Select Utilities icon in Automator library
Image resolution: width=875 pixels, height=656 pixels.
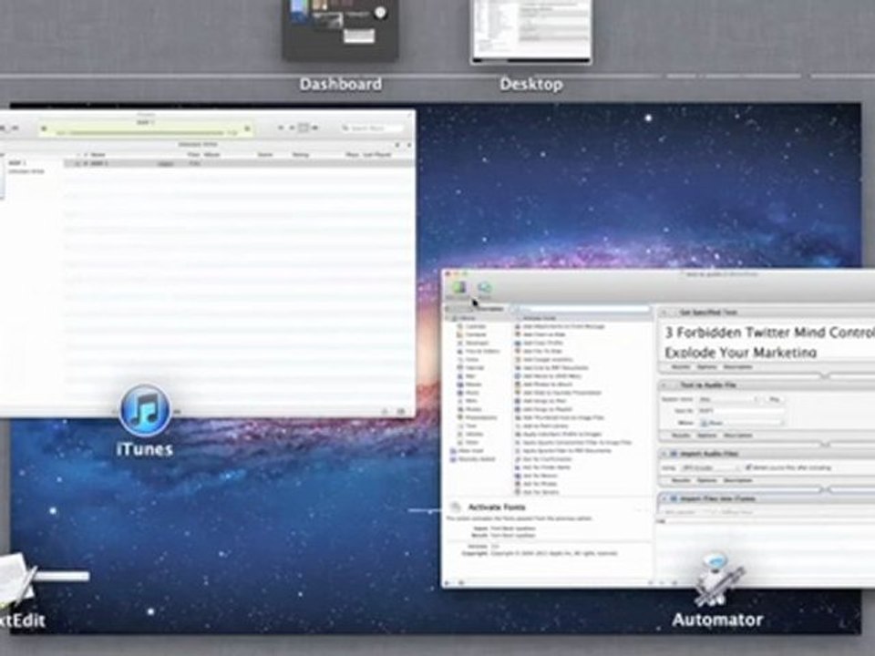[x=459, y=434]
